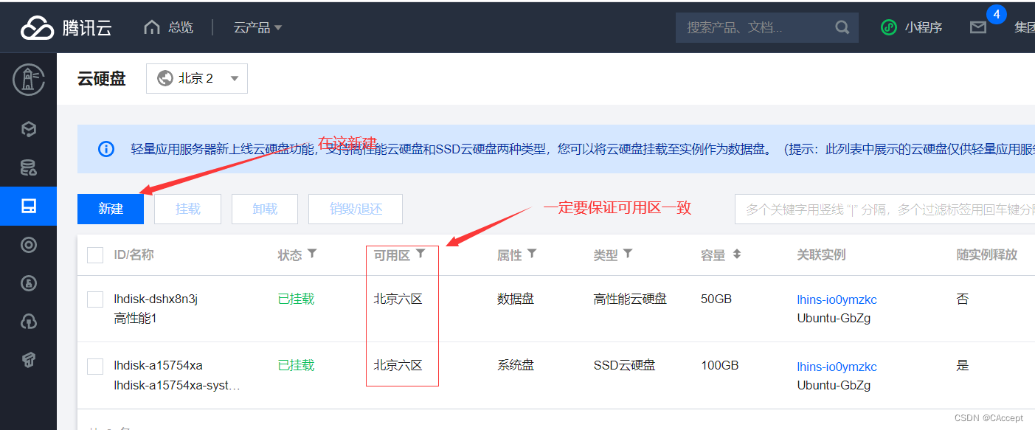Open the lhins-io0ymzkc instance link
The width and height of the screenshot is (1035, 430).
pyautogui.click(x=837, y=299)
